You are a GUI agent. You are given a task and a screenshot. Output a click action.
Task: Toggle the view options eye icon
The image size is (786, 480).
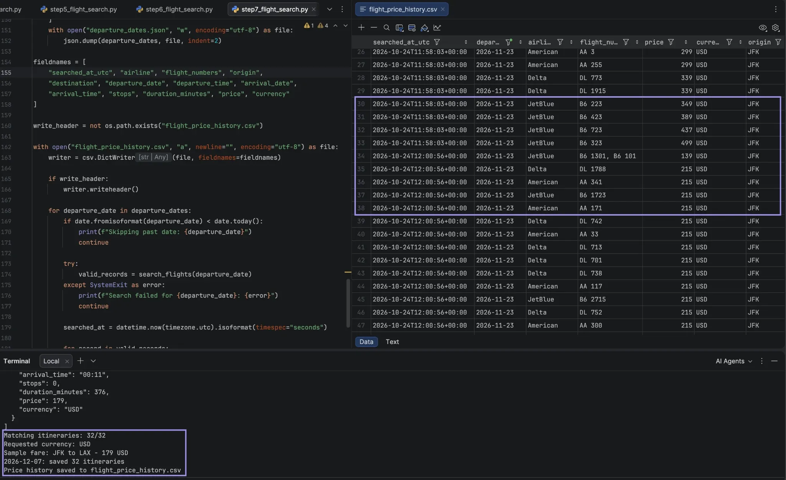763,28
